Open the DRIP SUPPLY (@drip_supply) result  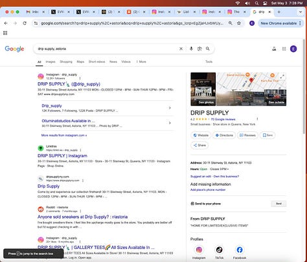pos(69,84)
